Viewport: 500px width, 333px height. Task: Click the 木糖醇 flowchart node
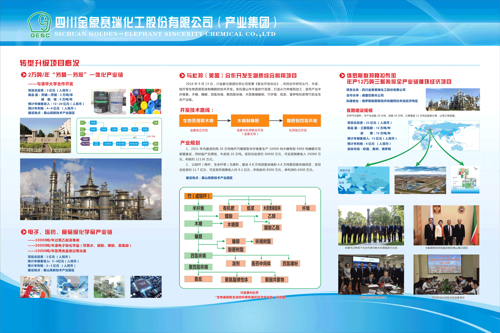pyautogui.click(x=233, y=224)
